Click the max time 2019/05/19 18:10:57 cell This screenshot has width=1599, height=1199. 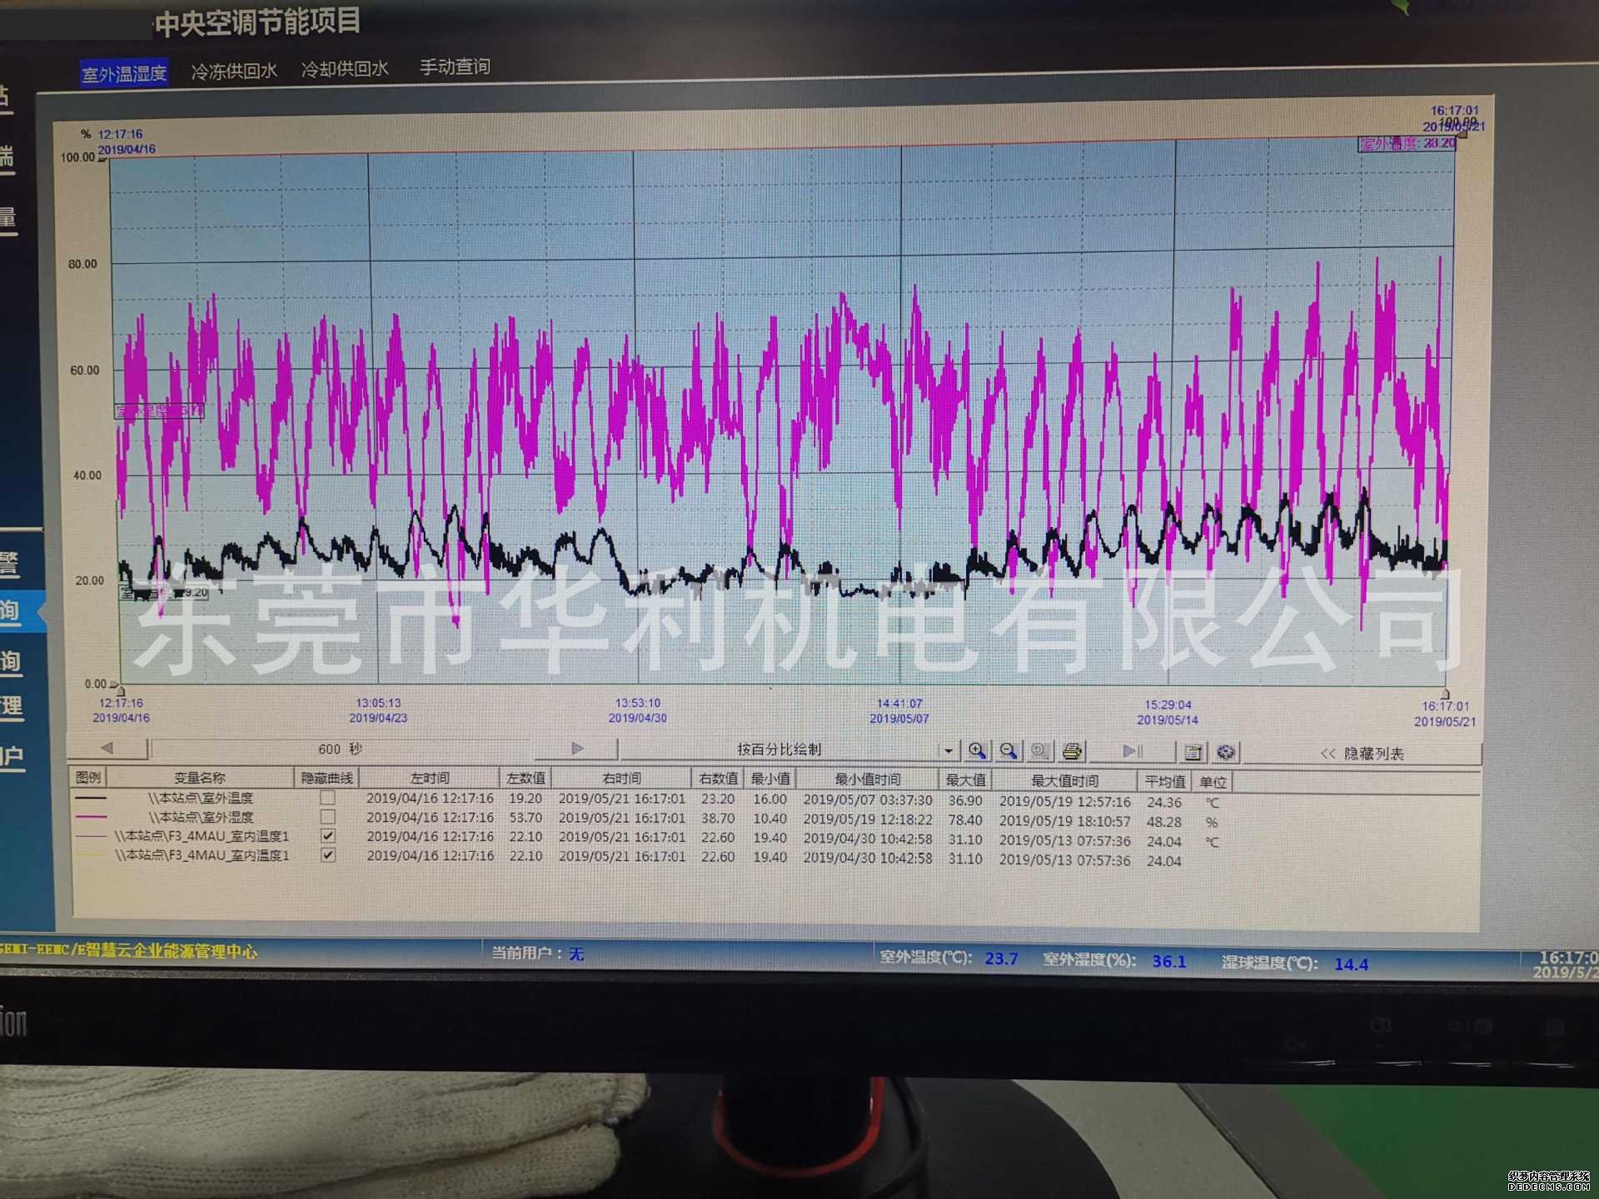(1065, 821)
